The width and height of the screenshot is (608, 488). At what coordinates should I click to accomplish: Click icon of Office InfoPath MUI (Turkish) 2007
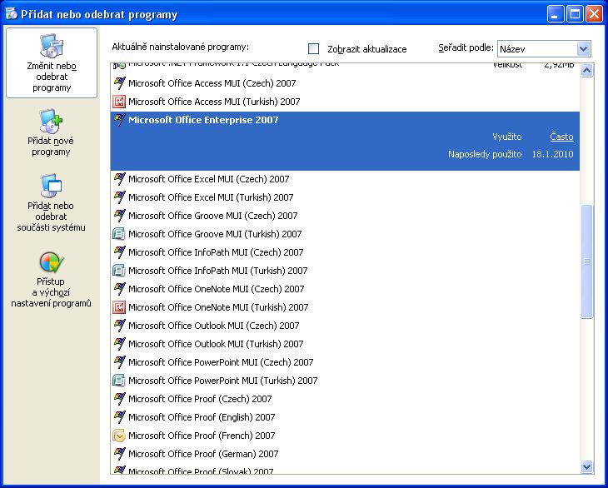[119, 271]
